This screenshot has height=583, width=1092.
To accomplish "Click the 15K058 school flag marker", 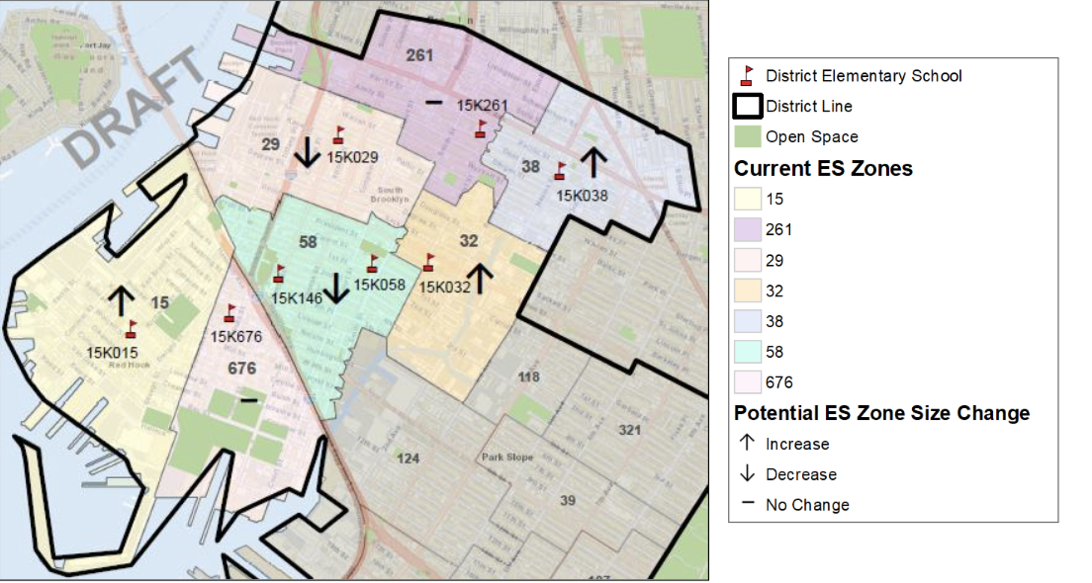I will click(x=372, y=264).
